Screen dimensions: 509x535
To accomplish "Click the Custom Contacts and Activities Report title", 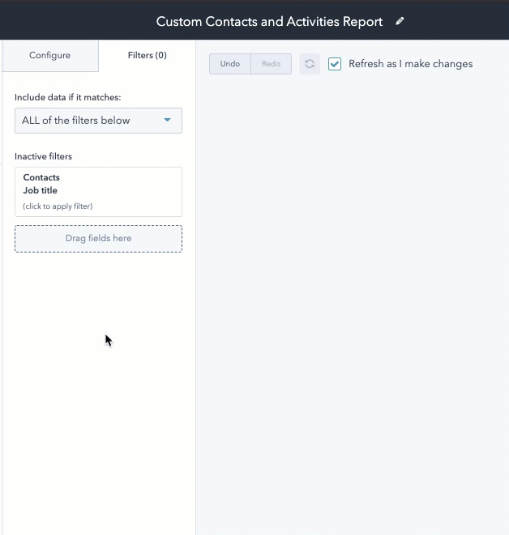I will pos(269,22).
